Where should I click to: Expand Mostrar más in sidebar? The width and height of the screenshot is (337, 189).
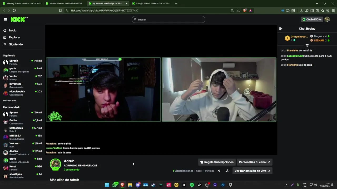tap(9, 101)
